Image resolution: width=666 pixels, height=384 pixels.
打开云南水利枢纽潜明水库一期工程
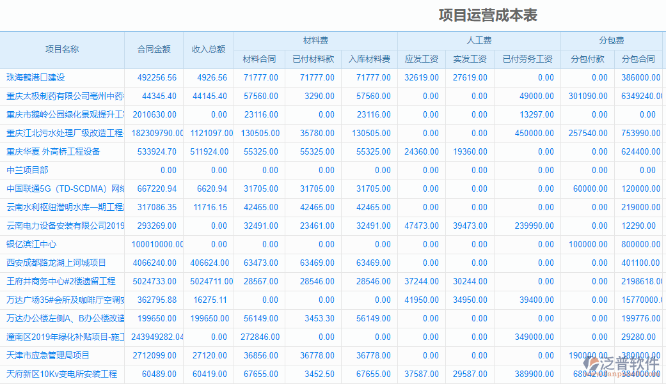tap(61, 207)
